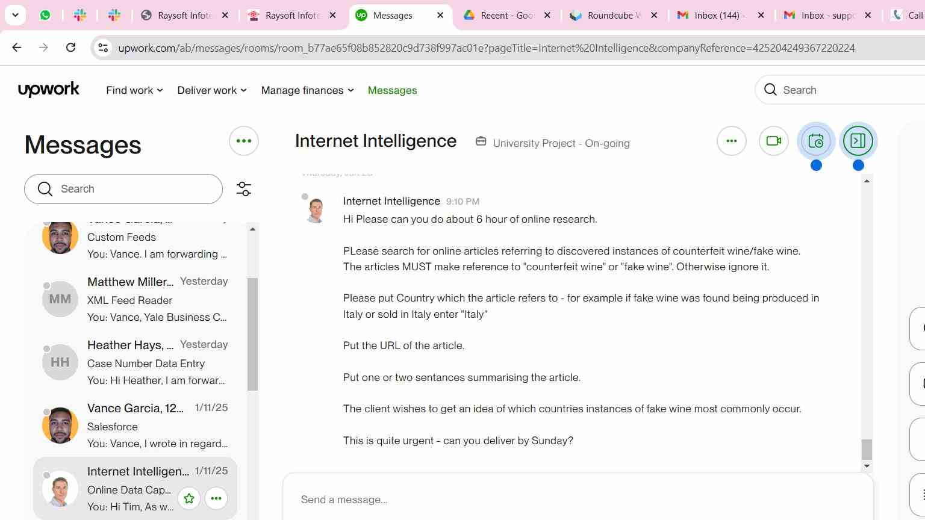This screenshot has width=925, height=520.
Task: Open the University Project contract link
Action: click(561, 143)
